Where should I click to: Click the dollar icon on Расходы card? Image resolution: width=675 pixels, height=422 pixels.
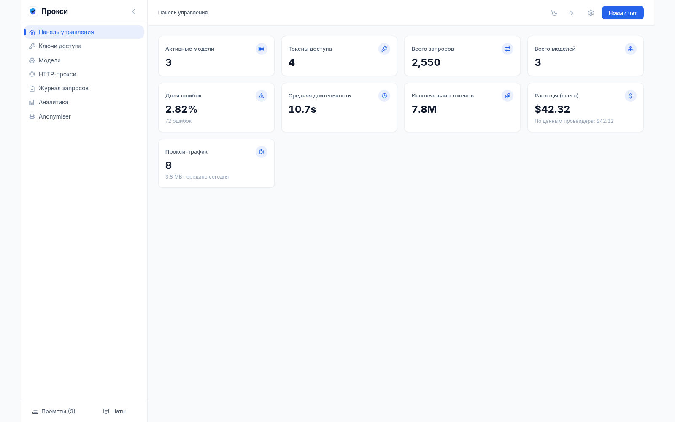click(631, 96)
